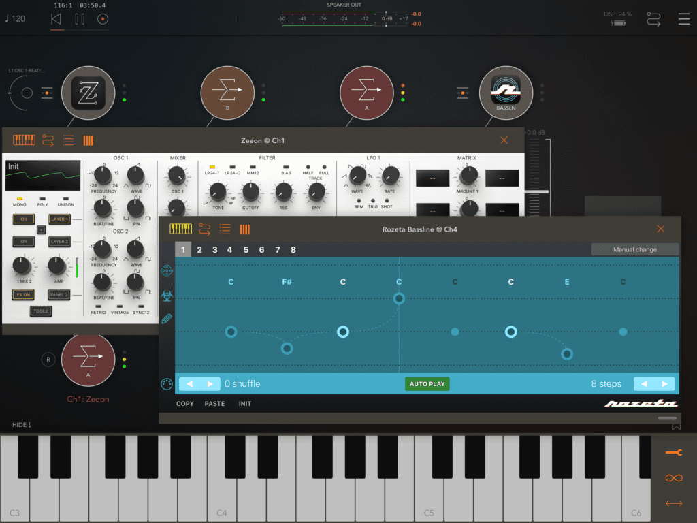Switch to Rozeta pattern 5

246,249
